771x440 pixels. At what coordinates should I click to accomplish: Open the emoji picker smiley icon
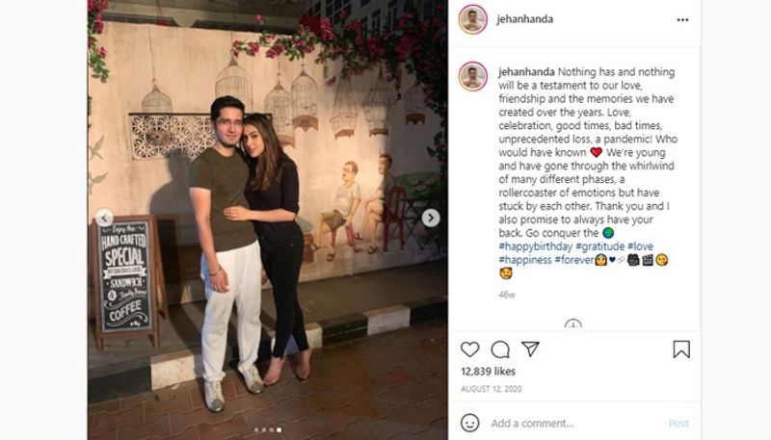(469, 423)
